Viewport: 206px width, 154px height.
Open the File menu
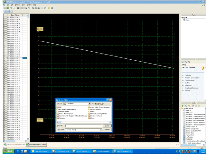(8, 5)
